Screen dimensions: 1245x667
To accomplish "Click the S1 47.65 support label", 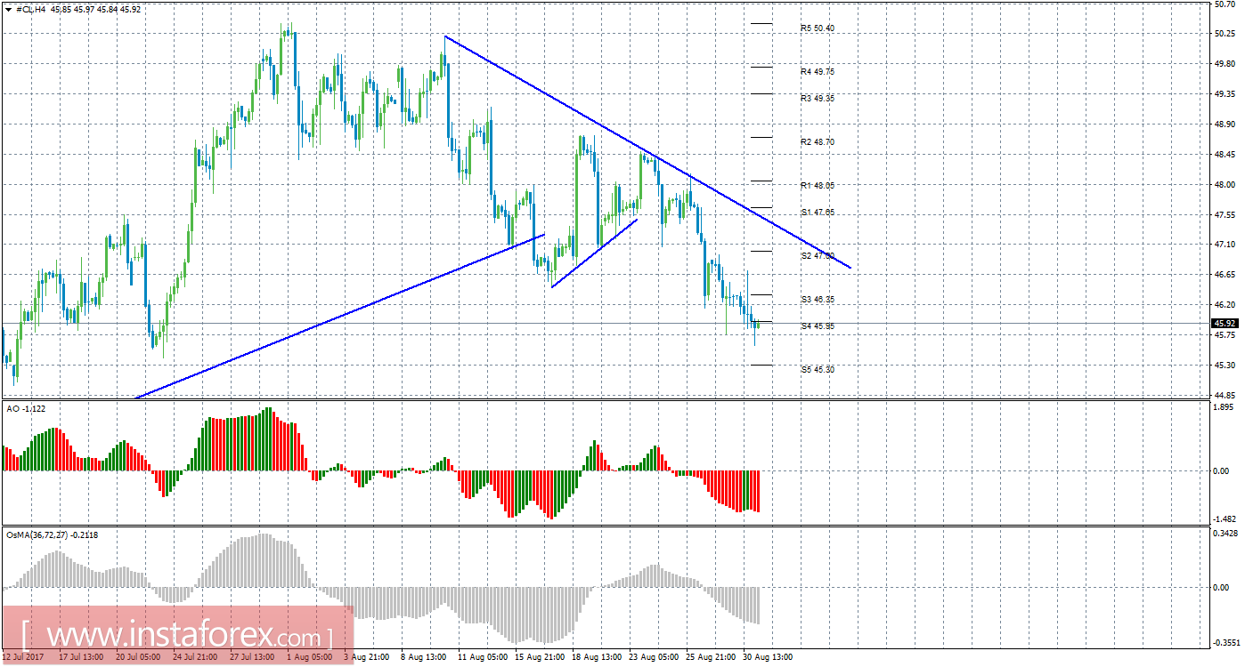I will (817, 213).
